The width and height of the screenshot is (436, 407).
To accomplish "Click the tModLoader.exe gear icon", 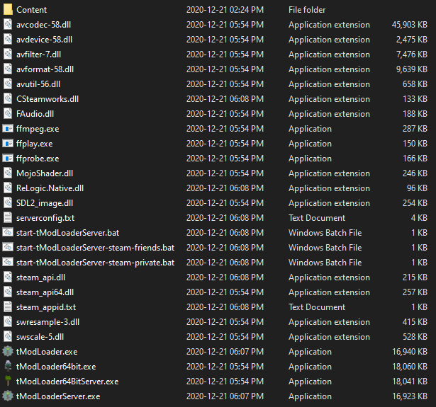I will (x=8, y=352).
